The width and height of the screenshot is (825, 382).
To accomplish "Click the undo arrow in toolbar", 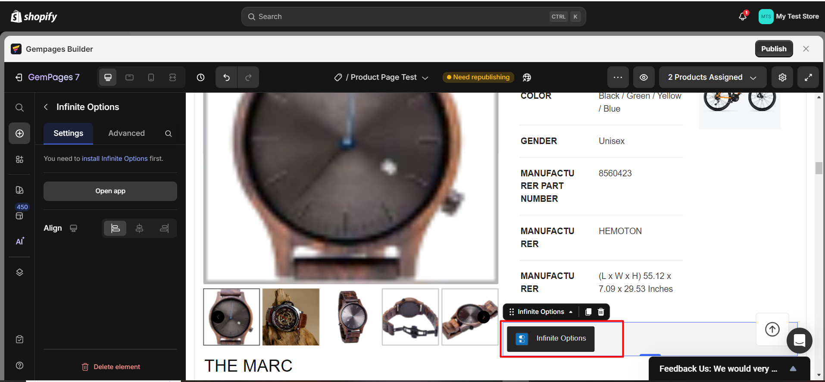I will tap(226, 78).
